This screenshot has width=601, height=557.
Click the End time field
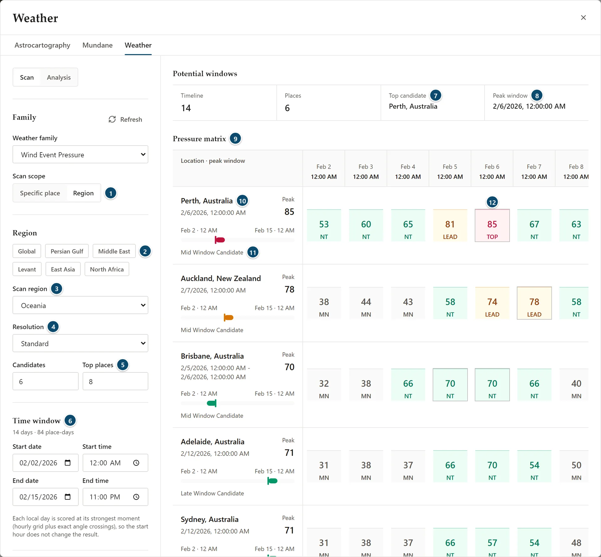coord(116,497)
